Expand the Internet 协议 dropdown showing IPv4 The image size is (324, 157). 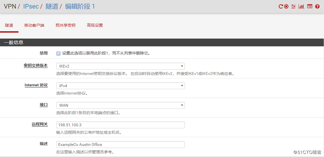point(120,86)
